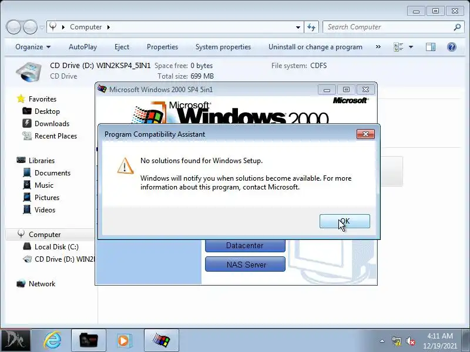Click the muted volume tray icon

click(410, 341)
